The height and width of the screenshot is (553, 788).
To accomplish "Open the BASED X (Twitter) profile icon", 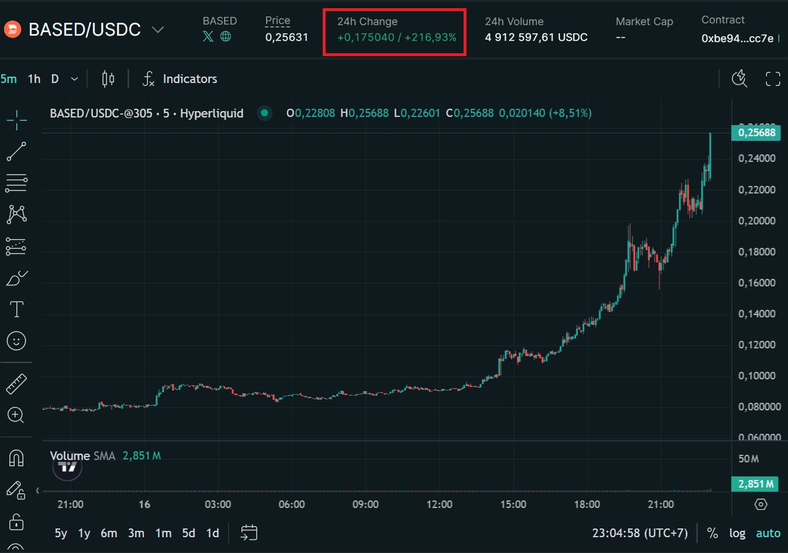I will click(x=208, y=36).
